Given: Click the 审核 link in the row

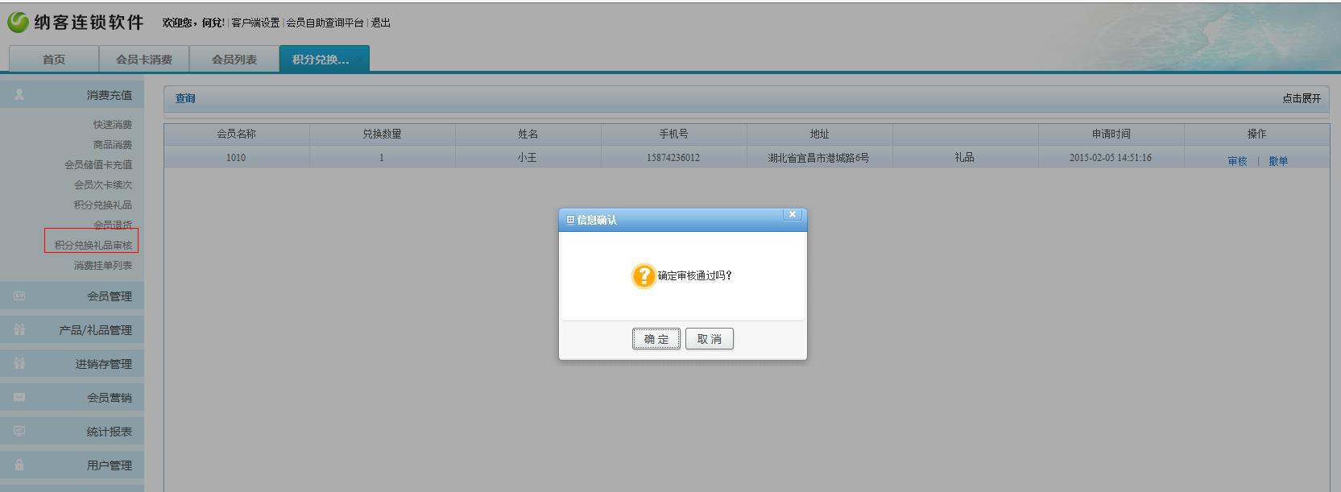Looking at the screenshot, I should pos(1237,161).
